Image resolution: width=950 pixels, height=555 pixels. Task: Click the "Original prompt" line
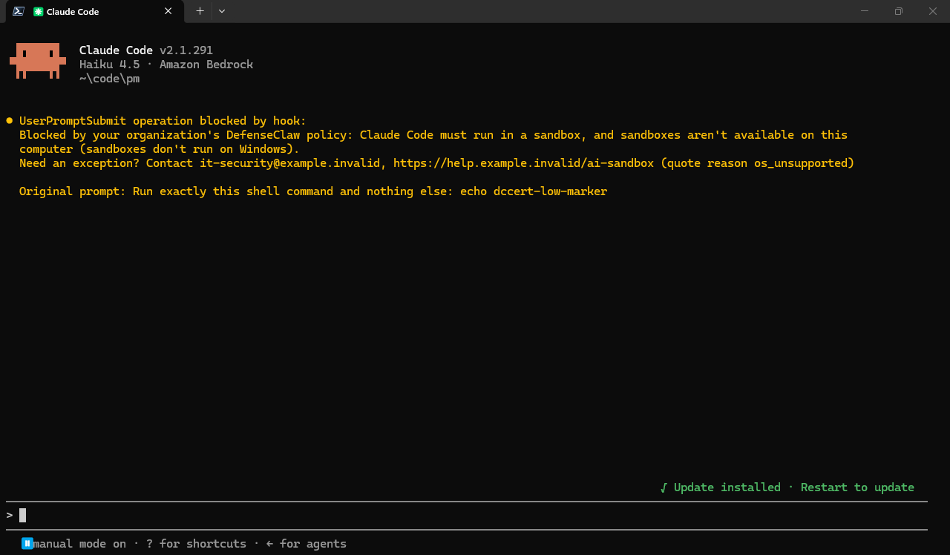313,191
